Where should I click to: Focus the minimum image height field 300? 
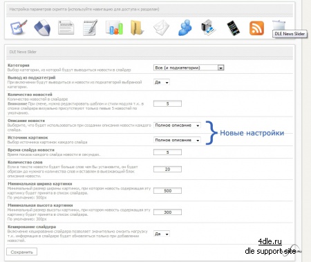167,212
